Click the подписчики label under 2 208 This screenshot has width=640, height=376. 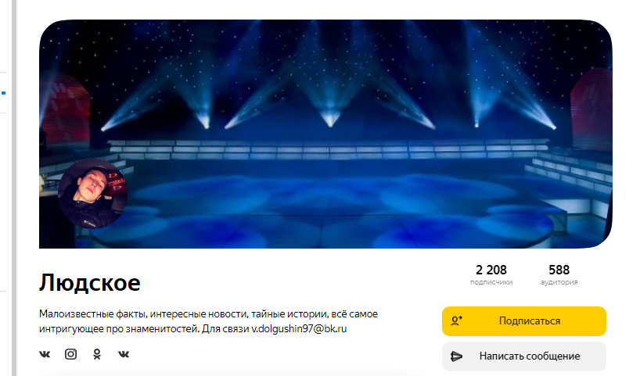pyautogui.click(x=491, y=282)
